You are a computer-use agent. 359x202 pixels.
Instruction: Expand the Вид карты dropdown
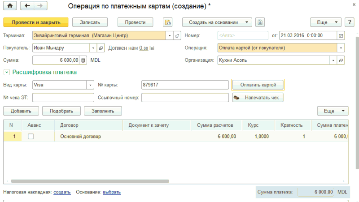(x=90, y=85)
